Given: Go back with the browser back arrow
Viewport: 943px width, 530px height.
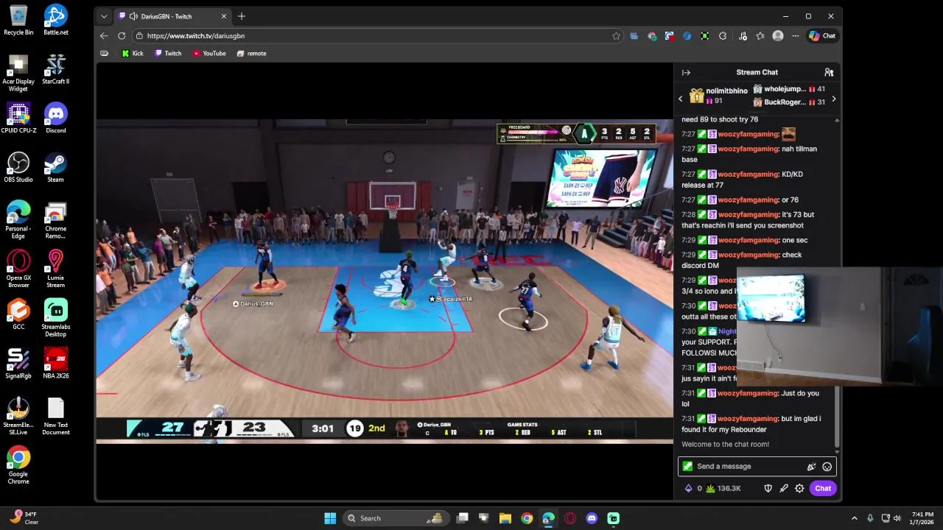Looking at the screenshot, I should tap(104, 35).
